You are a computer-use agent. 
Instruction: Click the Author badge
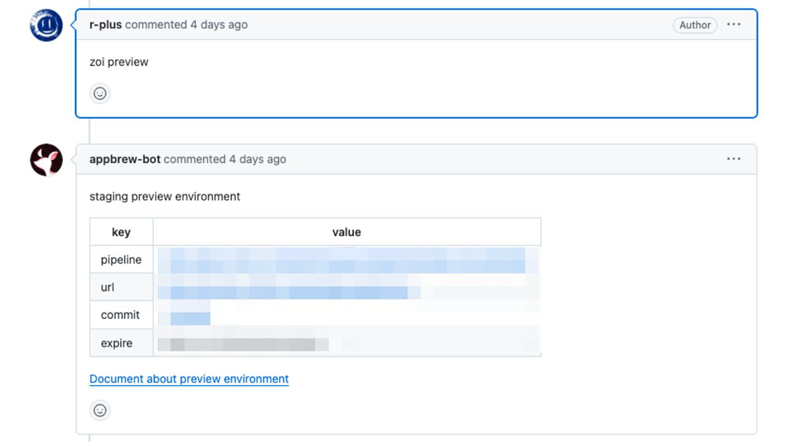click(695, 25)
